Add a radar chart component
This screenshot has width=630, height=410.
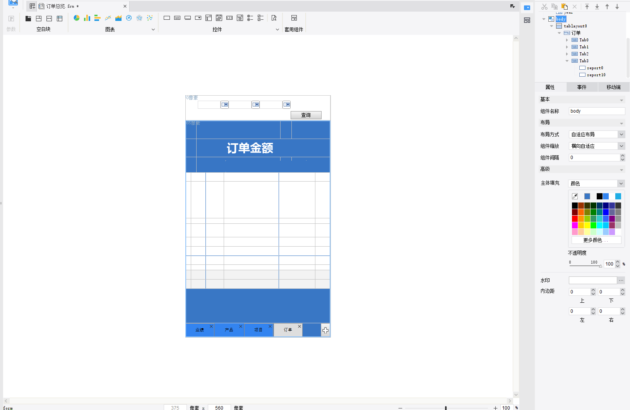pos(139,18)
